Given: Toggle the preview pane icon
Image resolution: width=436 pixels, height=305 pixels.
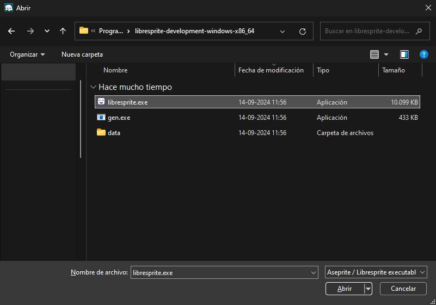Looking at the screenshot, I should click(x=404, y=54).
